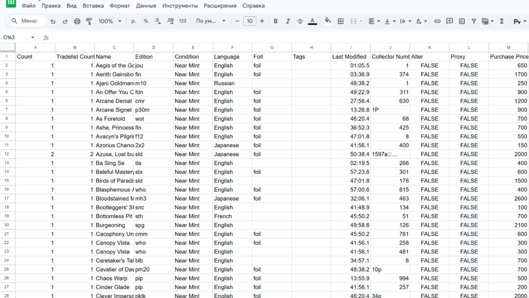This screenshot has height=298, width=529.
Task: Open the Расширения menu
Action: click(x=220, y=6)
